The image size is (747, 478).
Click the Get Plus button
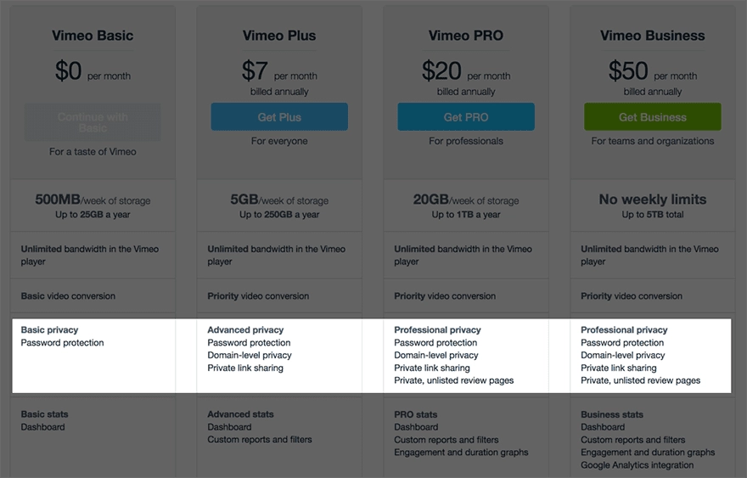[279, 117]
